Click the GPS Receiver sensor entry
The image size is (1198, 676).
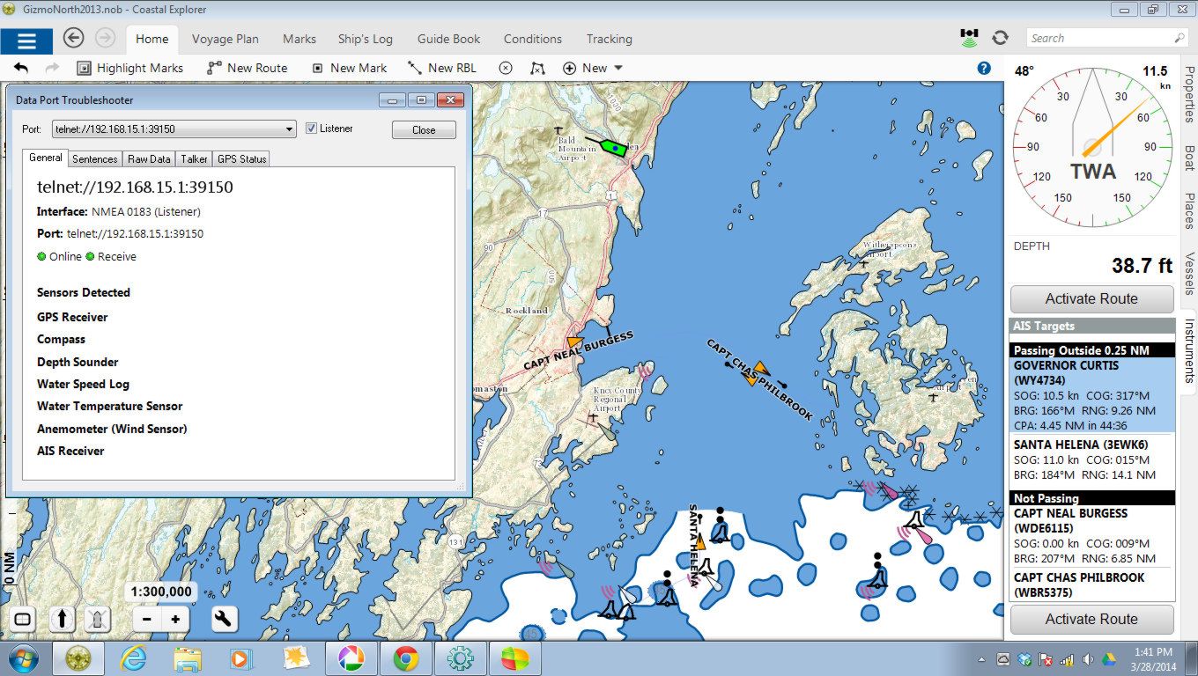point(72,317)
